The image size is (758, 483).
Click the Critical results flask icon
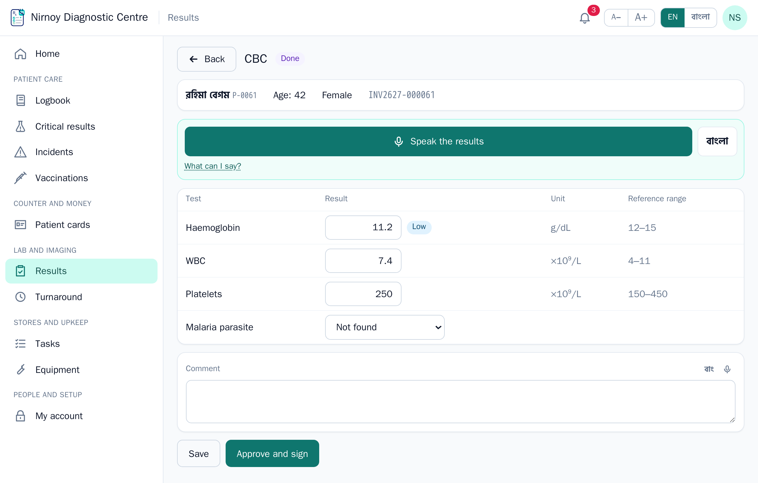coord(20,126)
